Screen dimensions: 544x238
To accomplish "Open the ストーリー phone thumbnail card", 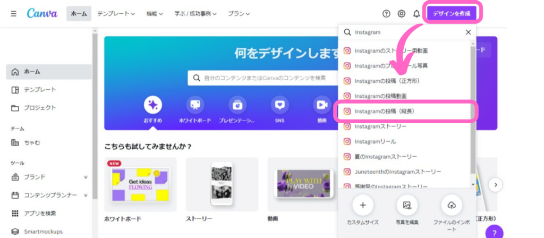I will 222,184.
